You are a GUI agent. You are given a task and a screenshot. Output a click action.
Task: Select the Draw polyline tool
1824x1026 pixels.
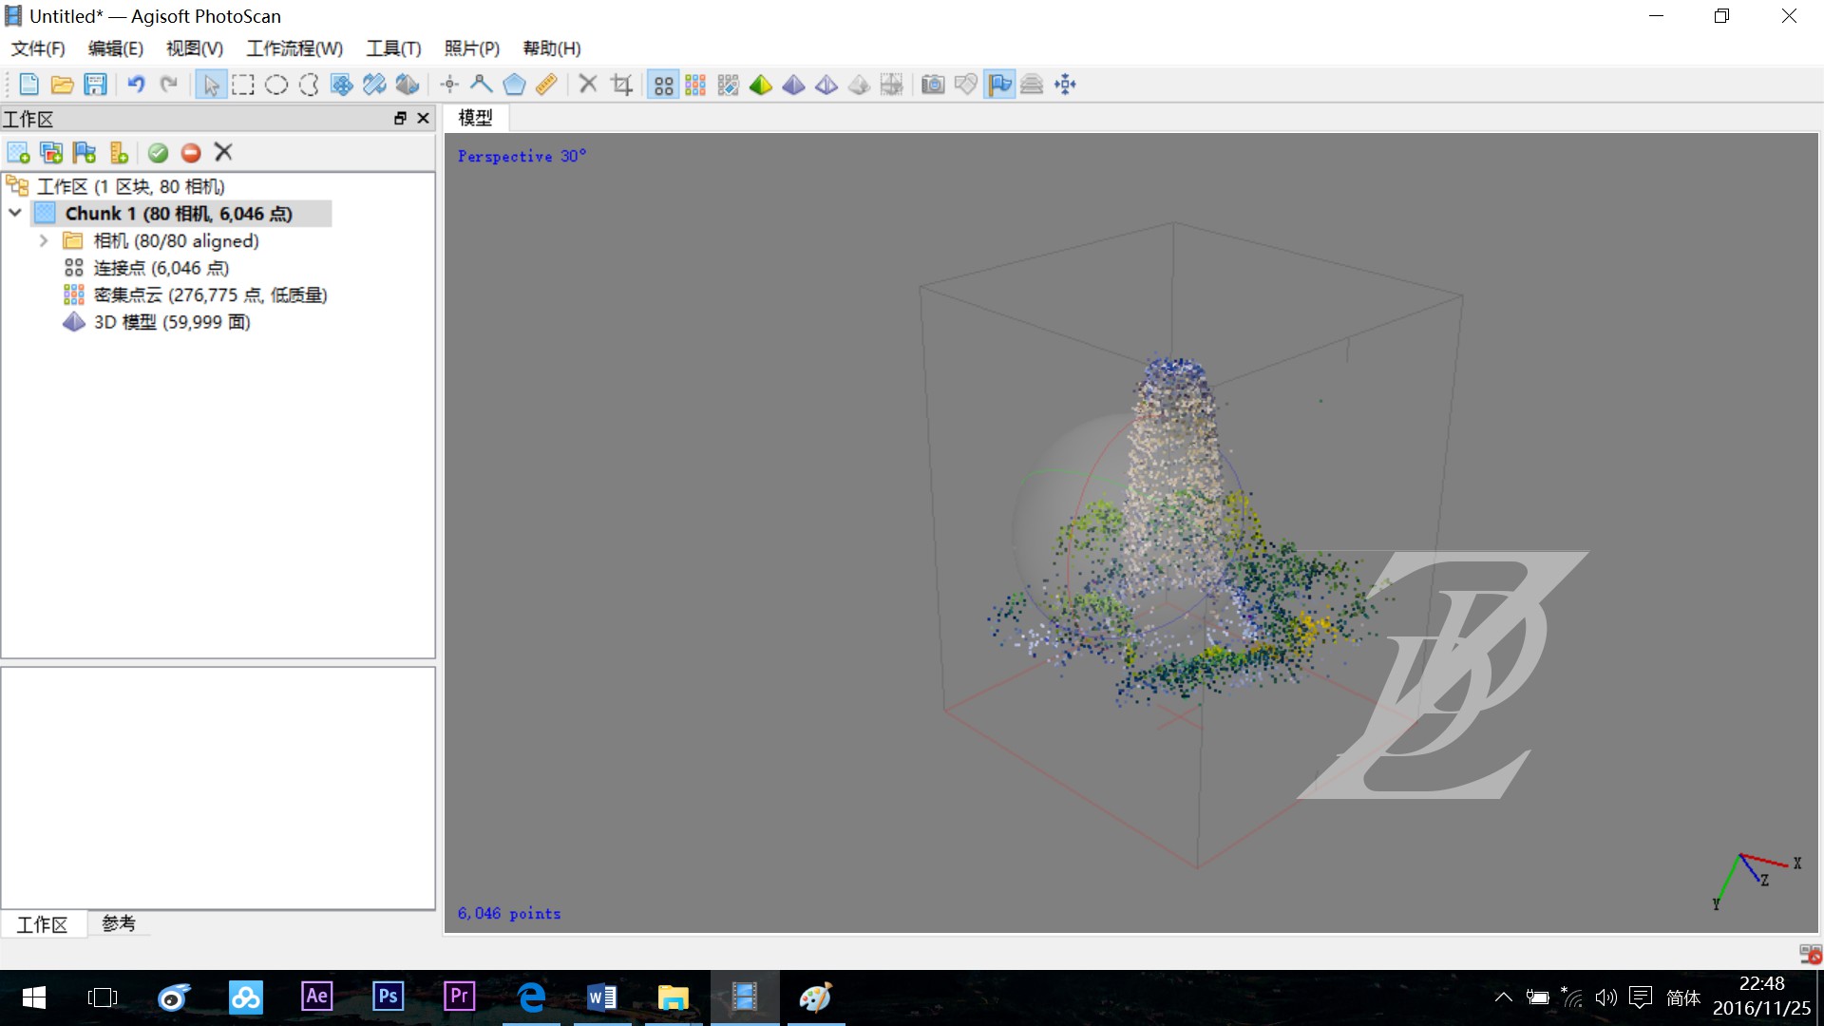click(x=482, y=85)
